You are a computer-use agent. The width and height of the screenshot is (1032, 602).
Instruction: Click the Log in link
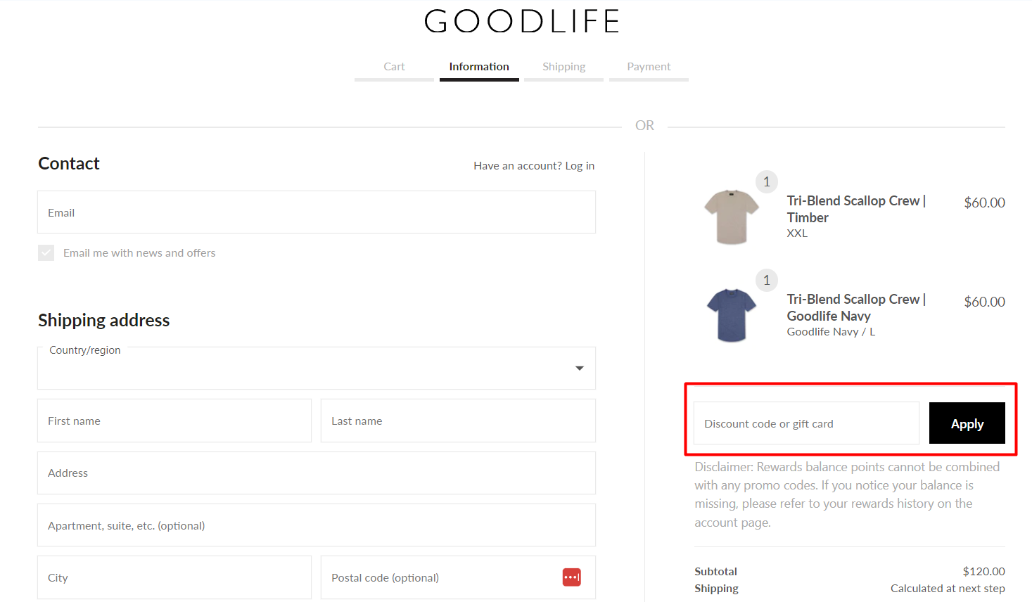coord(580,166)
